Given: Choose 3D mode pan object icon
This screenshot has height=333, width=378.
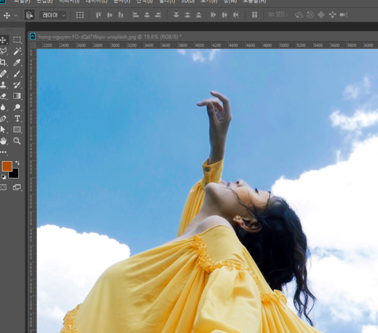Looking at the screenshot, I should [321, 15].
